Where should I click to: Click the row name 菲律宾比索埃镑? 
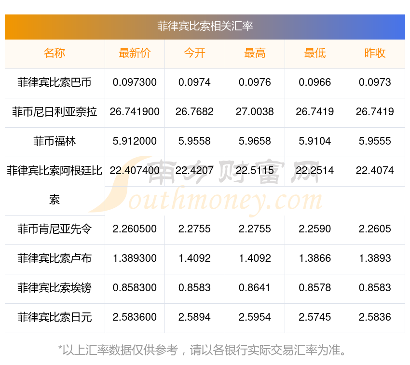[55, 288]
